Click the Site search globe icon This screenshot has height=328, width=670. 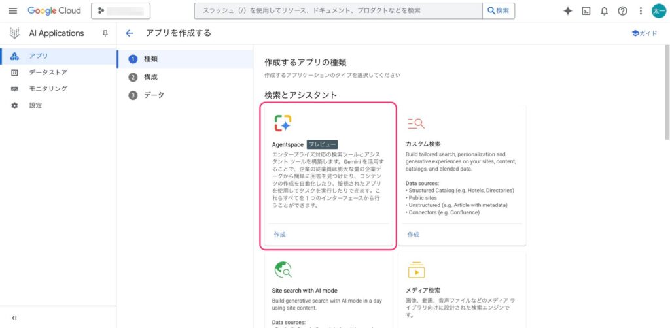tap(283, 269)
